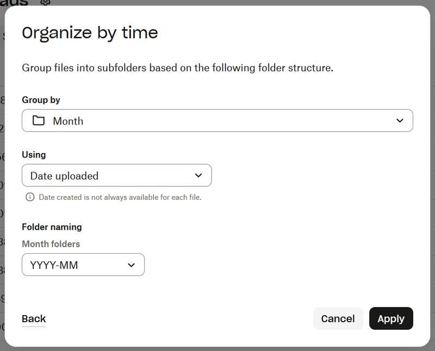The height and width of the screenshot is (351, 435).
Task: Click the Organize by time heading
Action: tap(90, 33)
